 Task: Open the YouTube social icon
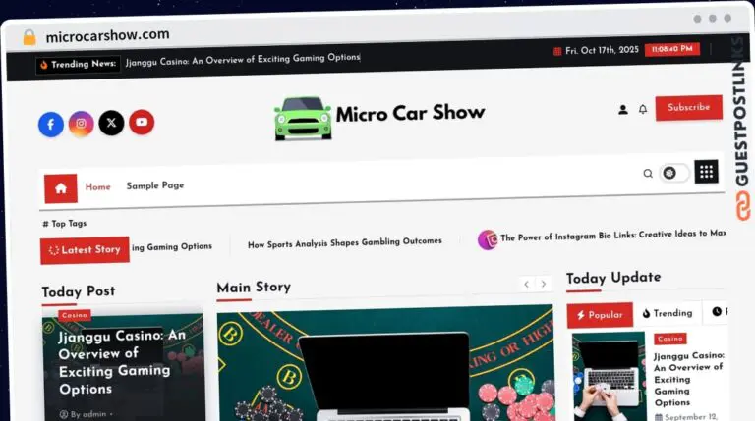(142, 122)
